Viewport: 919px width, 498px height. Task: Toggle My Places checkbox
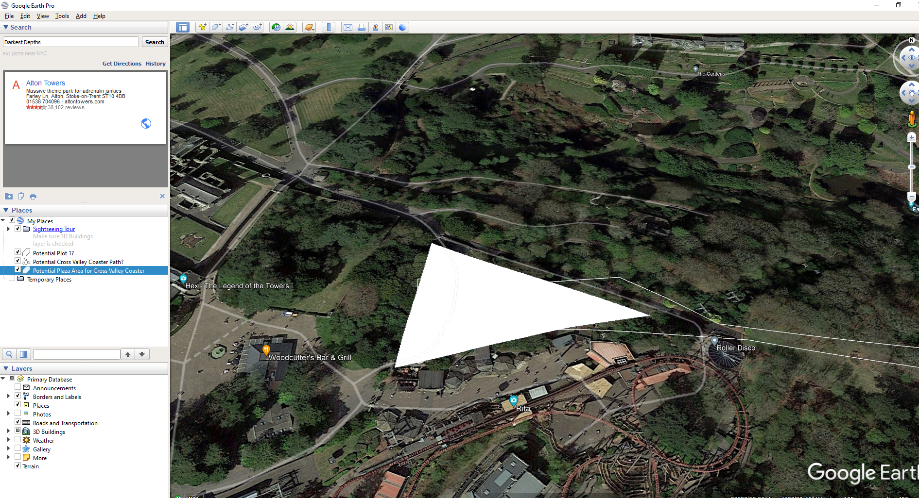click(x=12, y=220)
